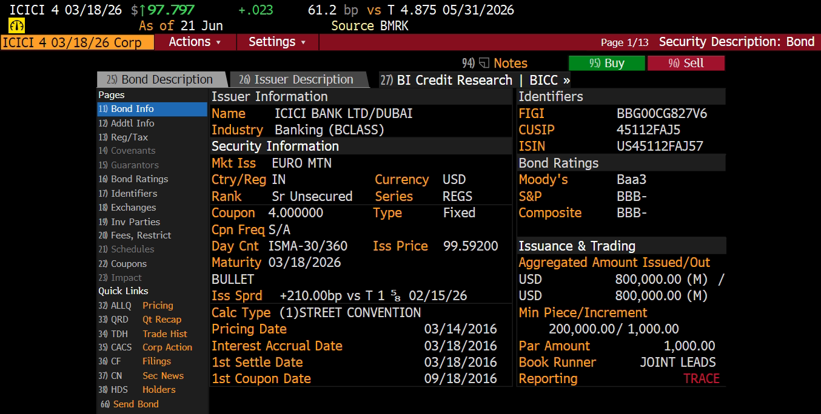Viewport: 821px width, 414px height.
Task: Click the Calc Type STREET CONVENTION value
Action: tap(350, 313)
